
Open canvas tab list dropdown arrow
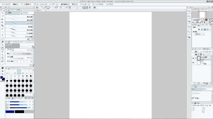pyautogui.click(x=185, y=10)
